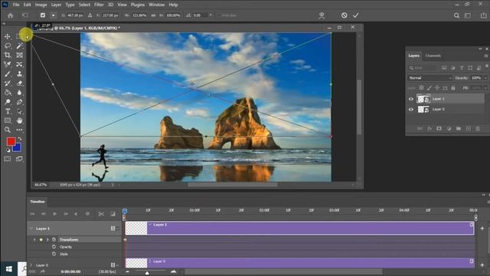The width and height of the screenshot is (490, 276).
Task: Play the timeline
Action: tap(54, 214)
